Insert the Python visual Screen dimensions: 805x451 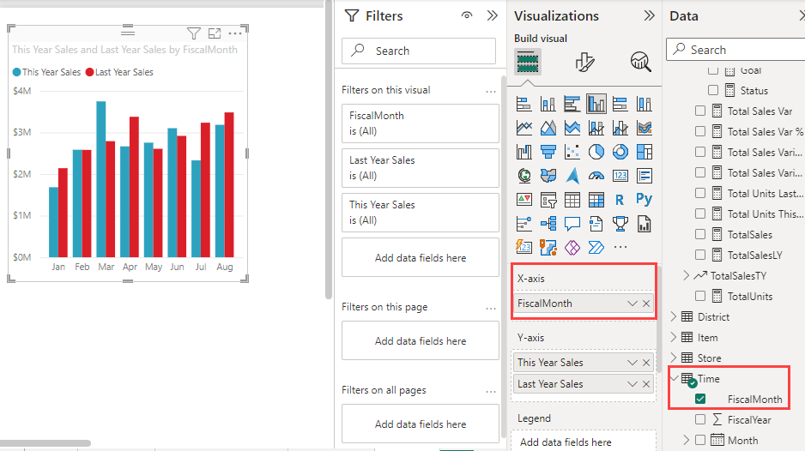[645, 199]
